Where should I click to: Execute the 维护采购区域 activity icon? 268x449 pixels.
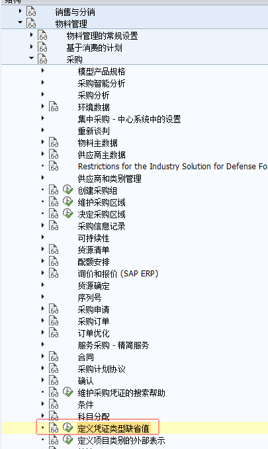(x=68, y=202)
